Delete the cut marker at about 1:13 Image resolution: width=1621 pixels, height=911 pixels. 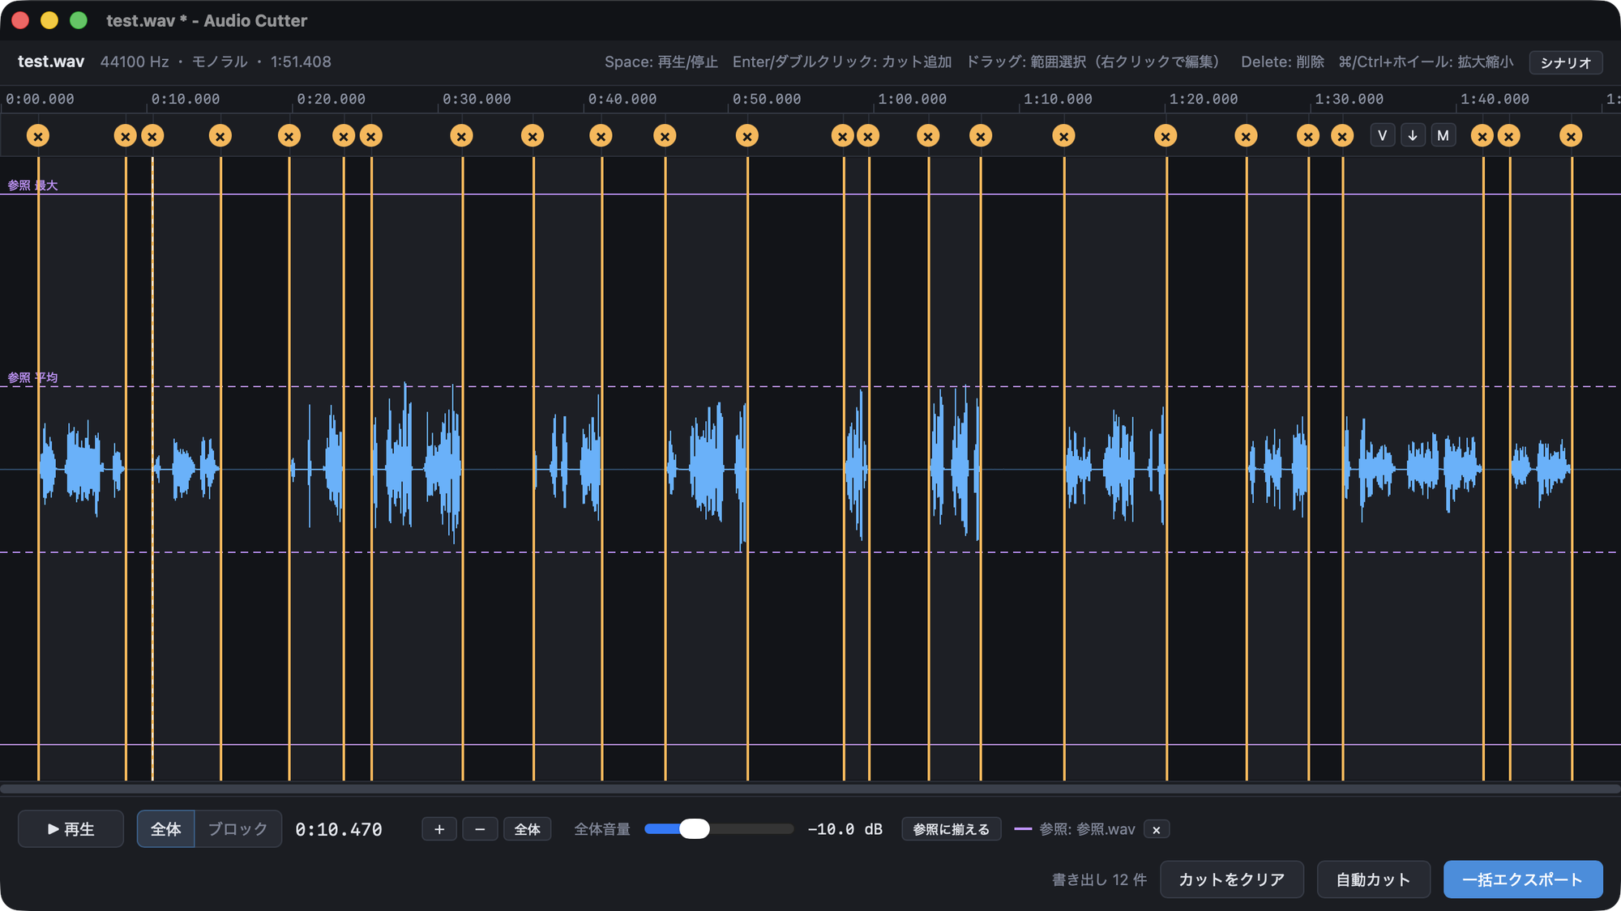click(1064, 136)
